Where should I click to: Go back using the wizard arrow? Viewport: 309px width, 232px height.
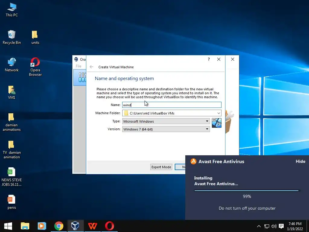click(91, 67)
